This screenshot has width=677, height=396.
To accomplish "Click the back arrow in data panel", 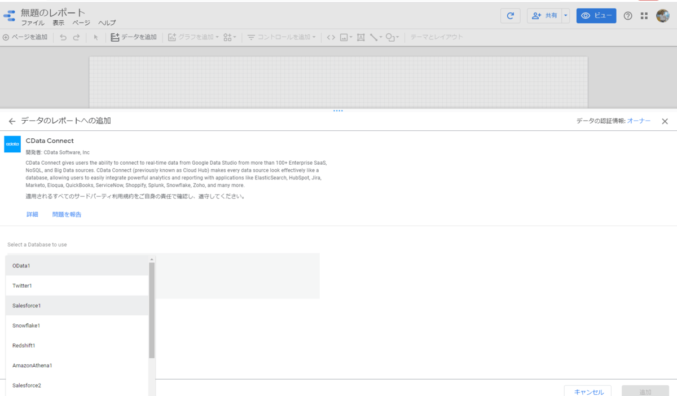I will tap(12, 121).
